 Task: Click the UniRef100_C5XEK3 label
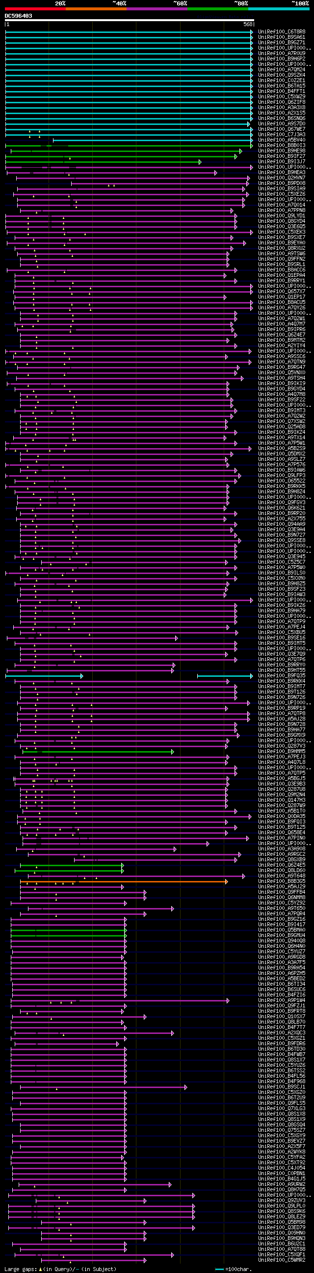[282, 233]
